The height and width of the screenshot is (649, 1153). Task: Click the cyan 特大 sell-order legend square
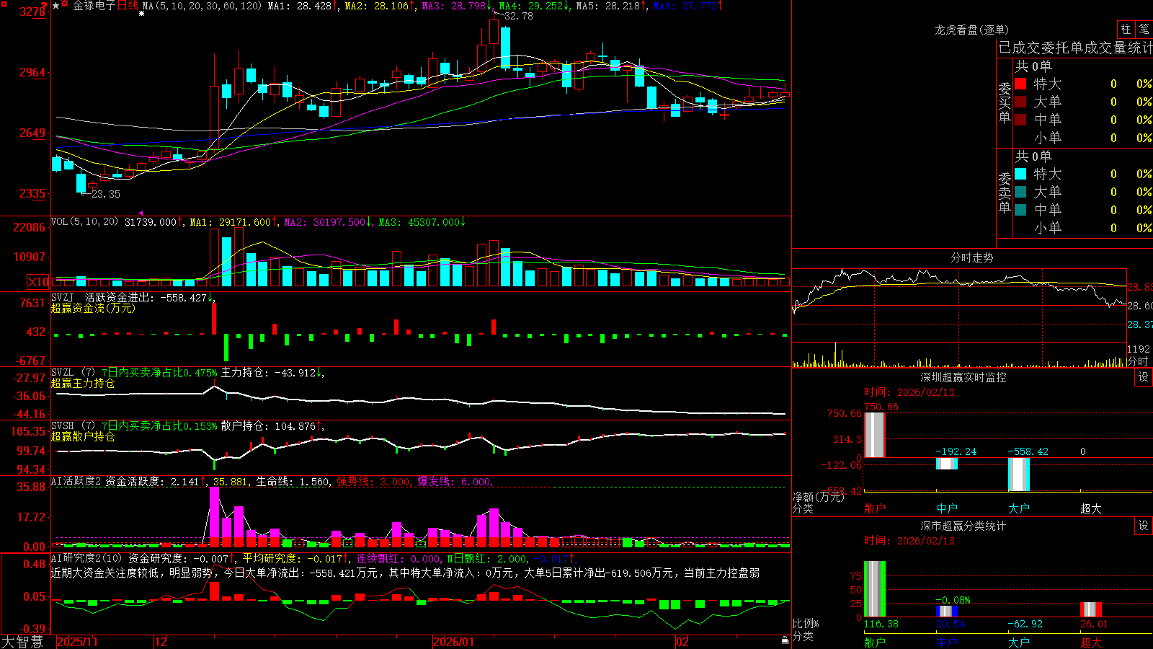pyautogui.click(x=1020, y=174)
